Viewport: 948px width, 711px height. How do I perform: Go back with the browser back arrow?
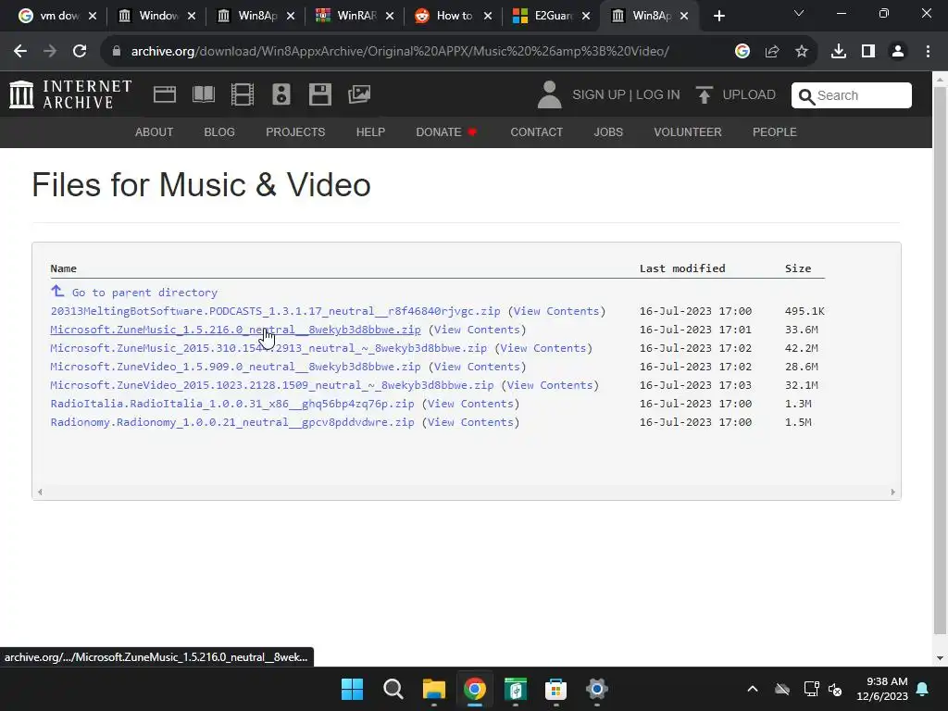[20, 52]
